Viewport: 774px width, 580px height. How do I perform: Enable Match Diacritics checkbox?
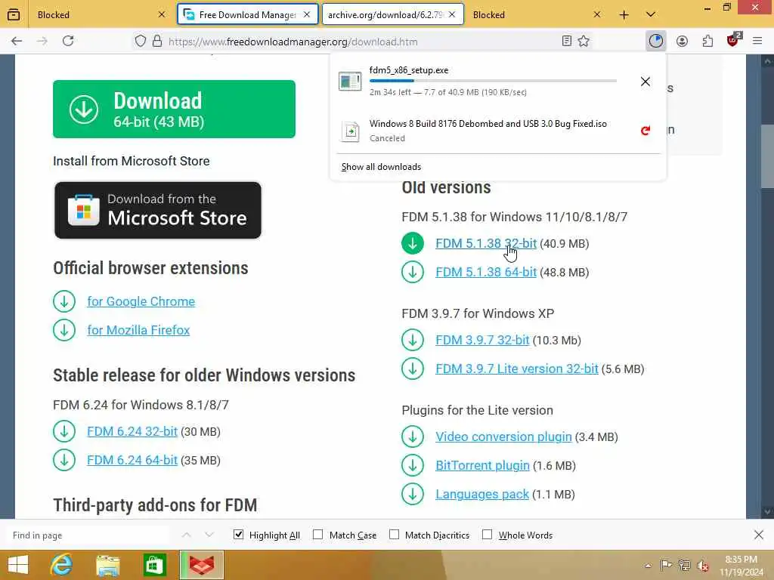(395, 535)
